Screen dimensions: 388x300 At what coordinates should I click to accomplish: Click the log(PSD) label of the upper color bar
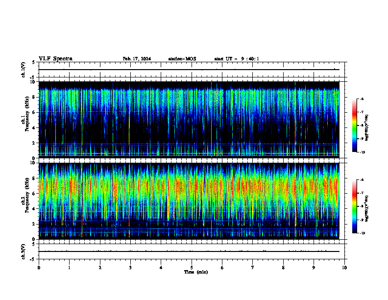point(367,127)
